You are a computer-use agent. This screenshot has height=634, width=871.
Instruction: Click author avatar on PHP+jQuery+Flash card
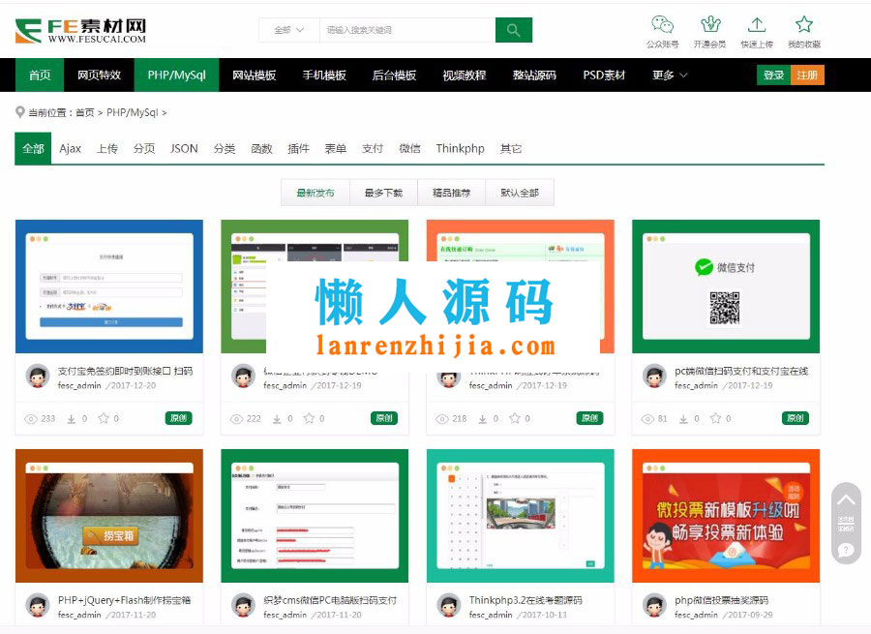pos(38,606)
